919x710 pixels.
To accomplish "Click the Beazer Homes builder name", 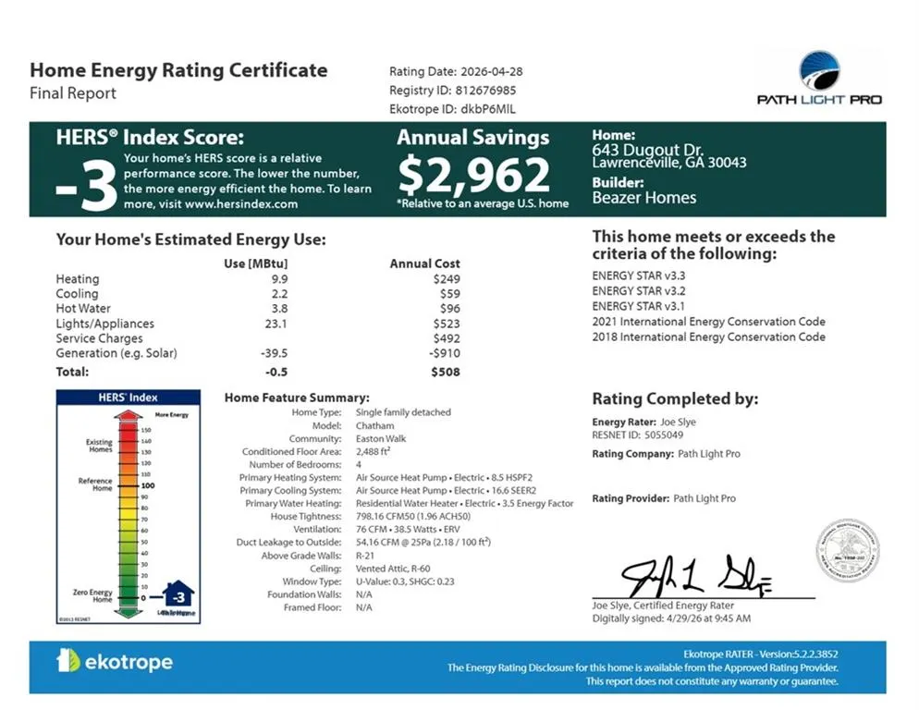I will tap(644, 198).
